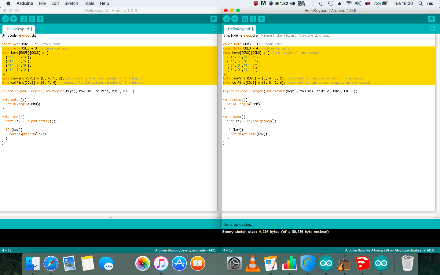The image size is (440, 275).
Task: Open the Apple menu
Action: 8,3
